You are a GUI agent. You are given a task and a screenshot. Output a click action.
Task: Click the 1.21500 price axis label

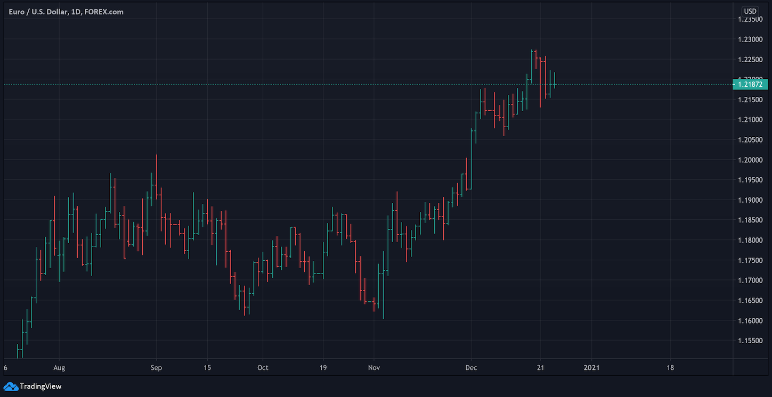[750, 100]
